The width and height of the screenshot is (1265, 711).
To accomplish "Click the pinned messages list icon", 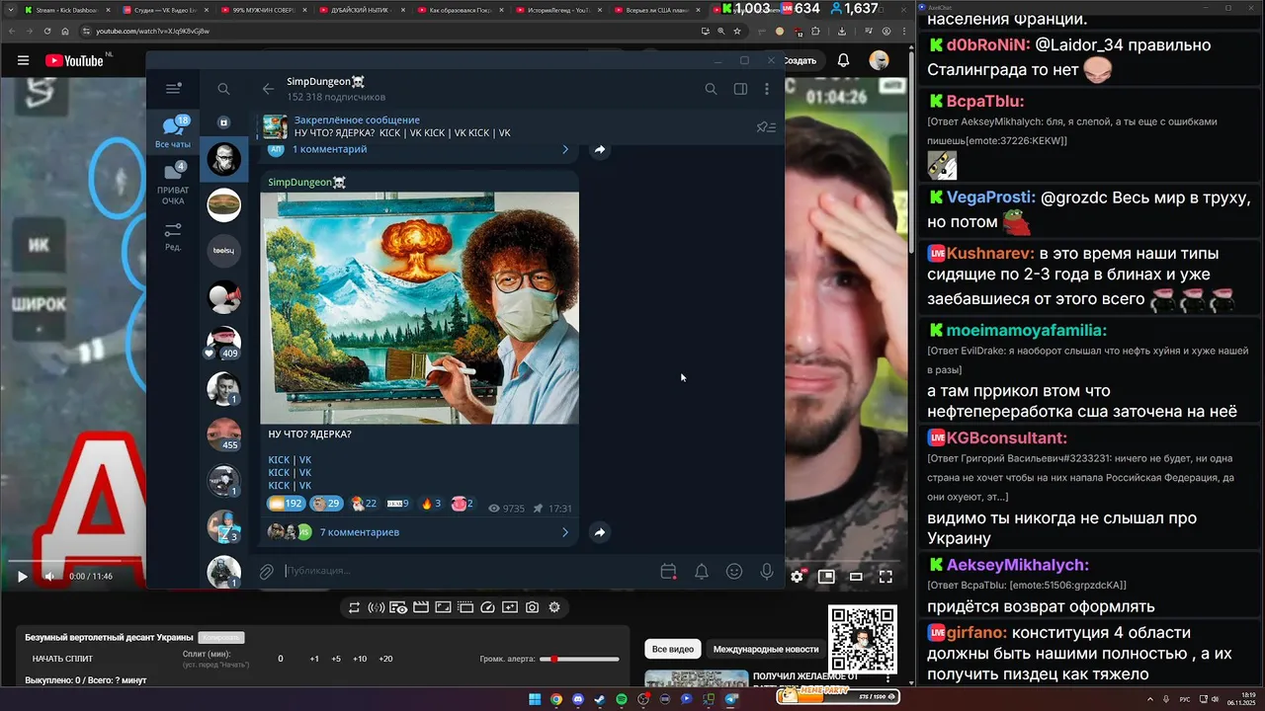I will (766, 127).
